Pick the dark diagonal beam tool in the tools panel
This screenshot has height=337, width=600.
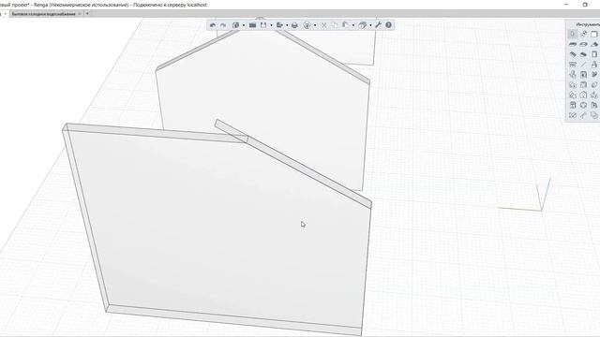(573, 54)
